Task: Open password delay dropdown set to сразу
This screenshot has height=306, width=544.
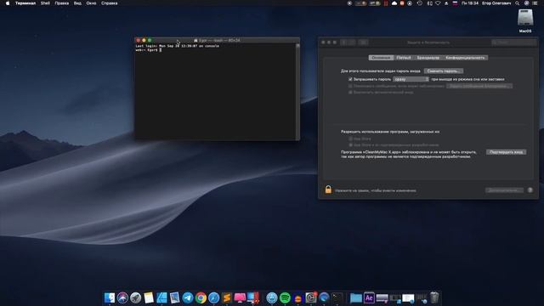Action: [411, 79]
